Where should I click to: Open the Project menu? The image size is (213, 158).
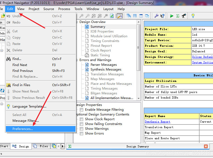click(34, 9)
